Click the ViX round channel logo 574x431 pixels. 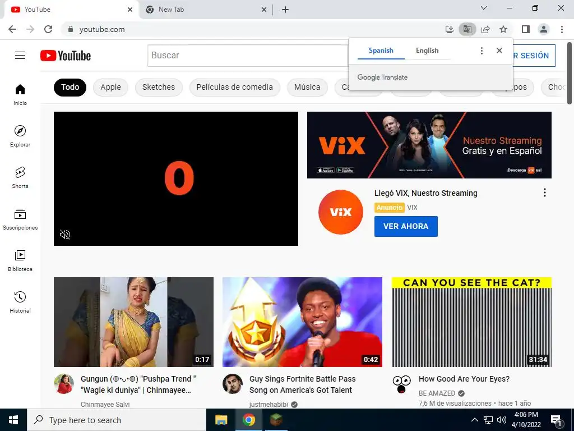[341, 212]
